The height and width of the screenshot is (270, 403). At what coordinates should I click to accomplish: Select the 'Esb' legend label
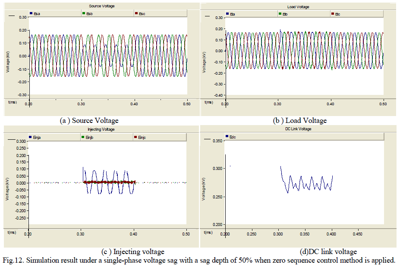pos(89,14)
